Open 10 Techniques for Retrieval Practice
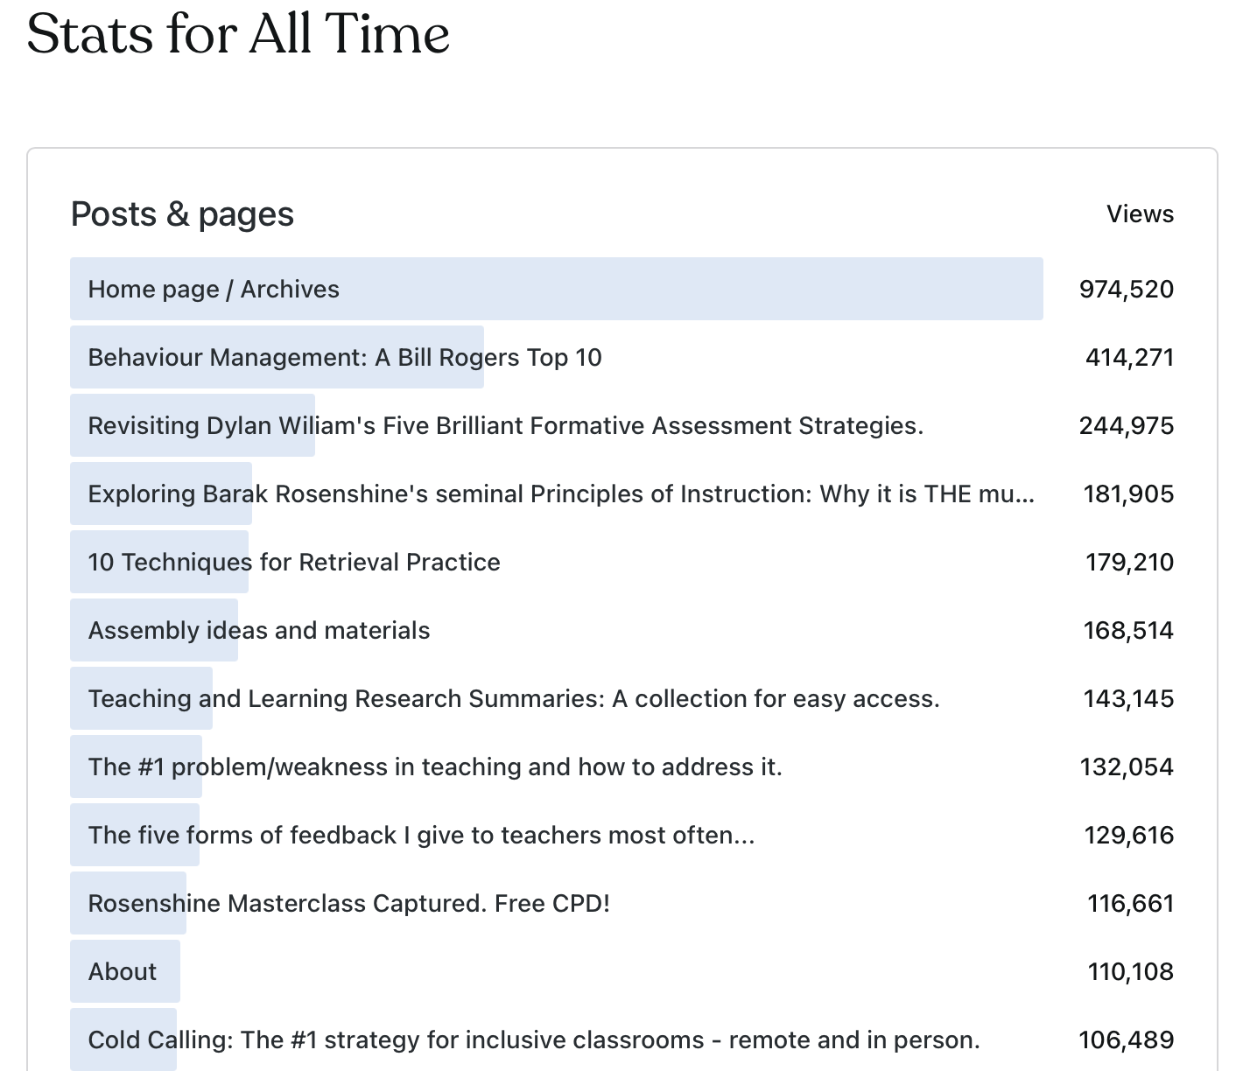The image size is (1243, 1071). click(x=294, y=563)
